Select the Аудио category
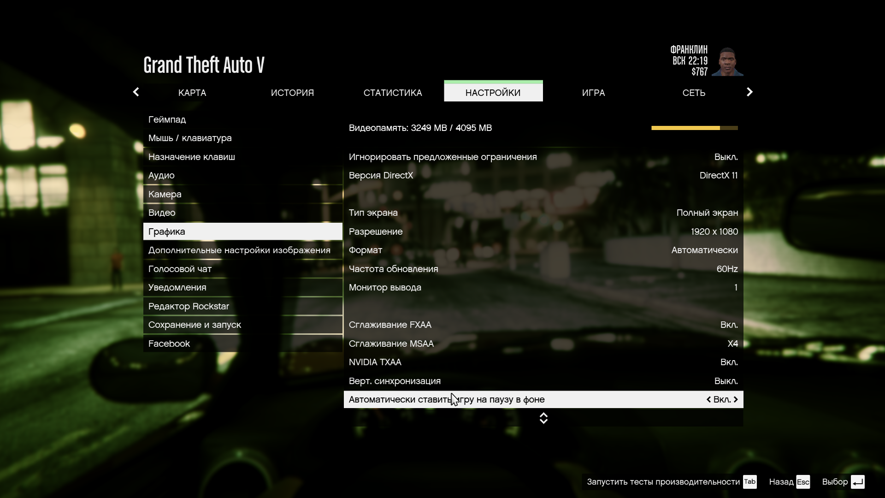 point(243,175)
